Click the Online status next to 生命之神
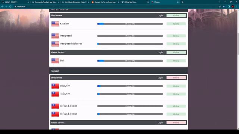The width and height of the screenshot is (239, 134). pos(176,94)
